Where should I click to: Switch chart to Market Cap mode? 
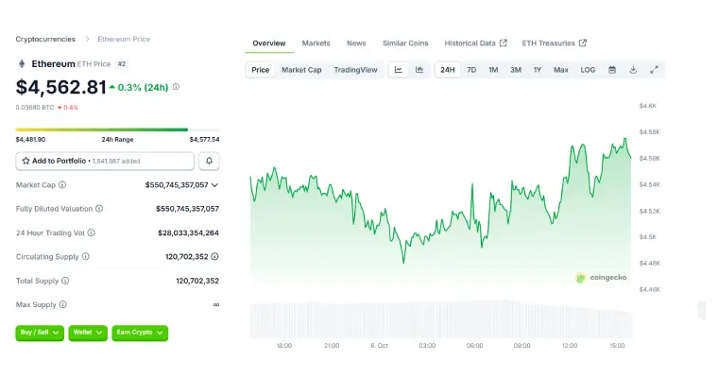[x=301, y=70]
